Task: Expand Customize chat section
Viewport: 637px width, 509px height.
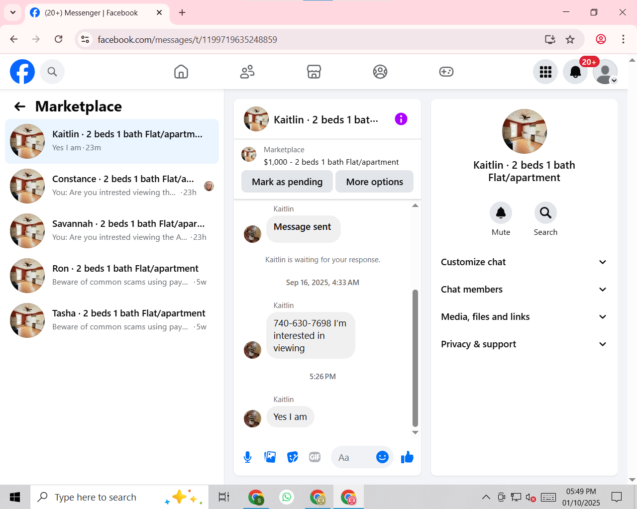Action: 524,262
